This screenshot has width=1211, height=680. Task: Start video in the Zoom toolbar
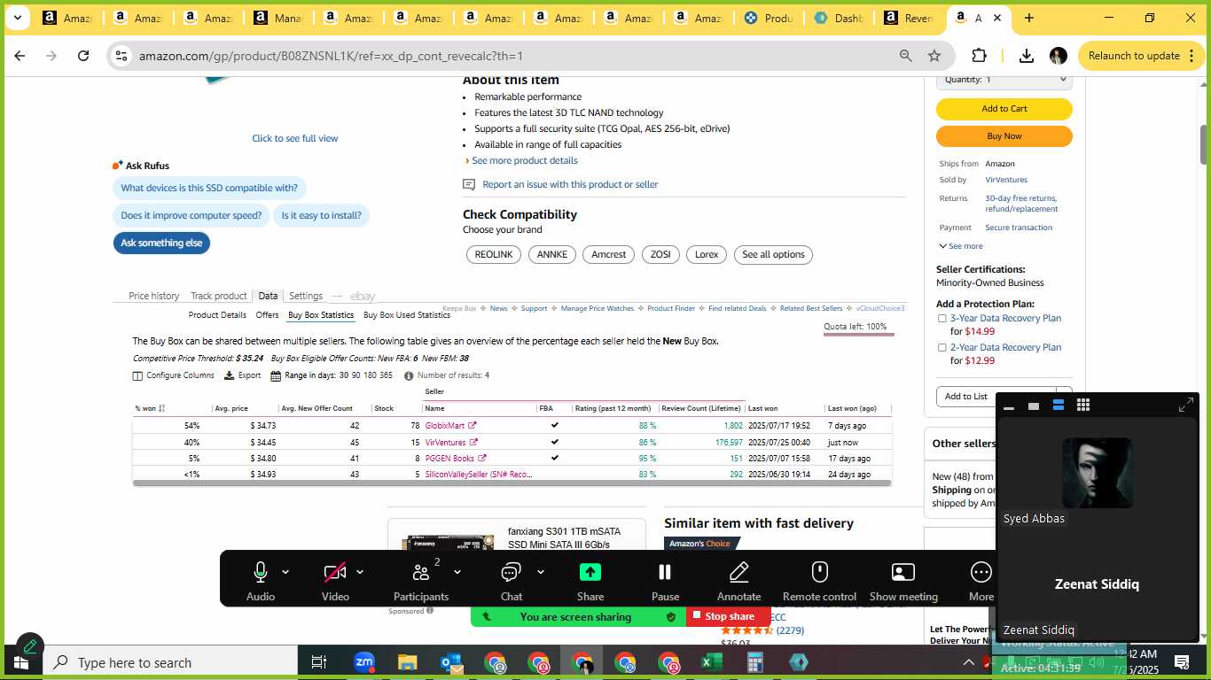[x=335, y=573]
